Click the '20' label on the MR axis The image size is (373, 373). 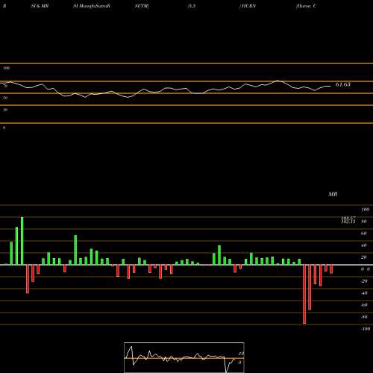(x=364, y=257)
